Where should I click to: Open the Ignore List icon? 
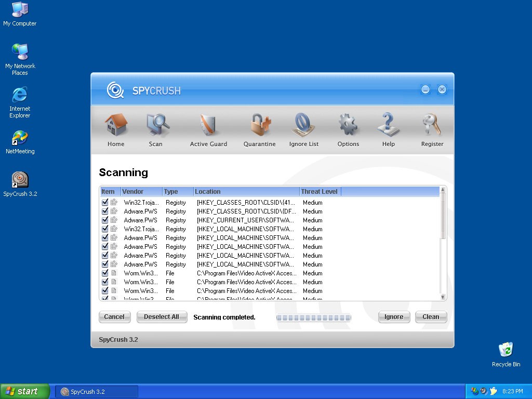click(304, 126)
